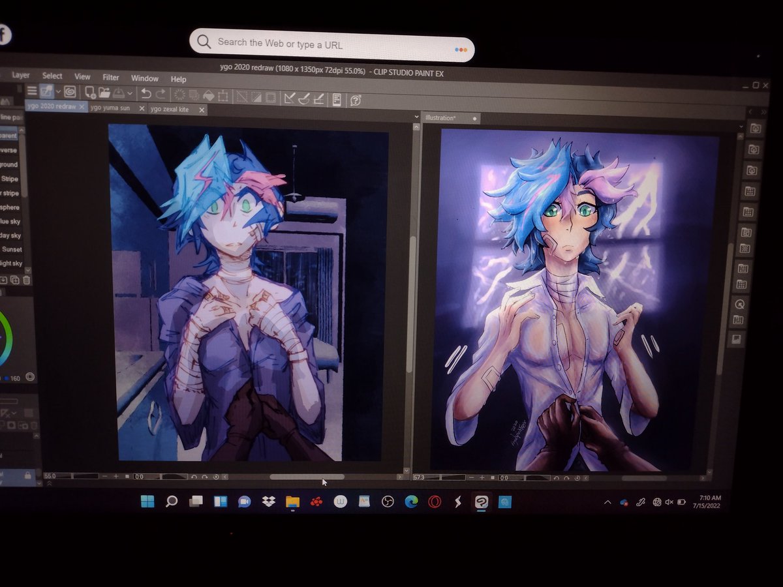Click the smartphone connect icon
Image resolution: width=783 pixels, height=587 pixels.
[x=337, y=99]
